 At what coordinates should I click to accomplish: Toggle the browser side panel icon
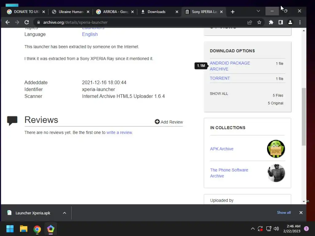[281, 22]
